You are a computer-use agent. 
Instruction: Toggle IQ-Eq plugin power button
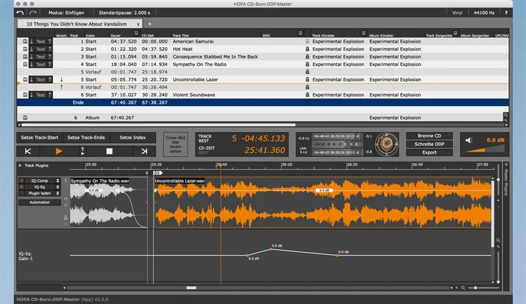tap(21, 187)
